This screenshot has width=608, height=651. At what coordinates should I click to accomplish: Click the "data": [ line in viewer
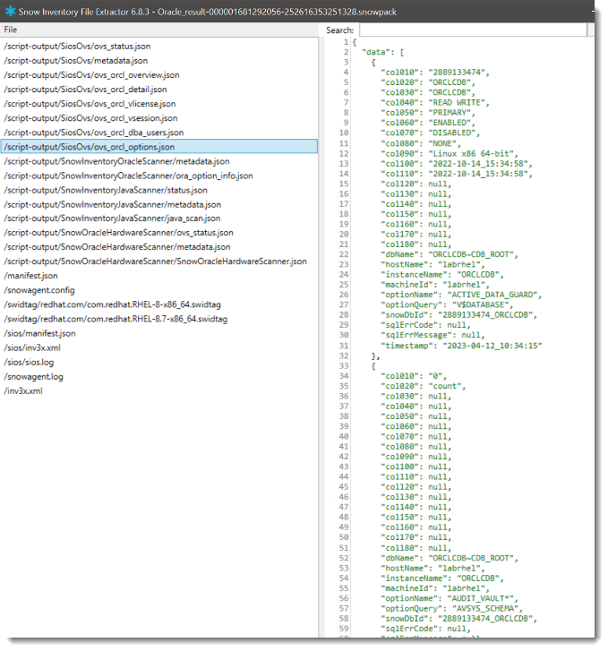(382, 52)
